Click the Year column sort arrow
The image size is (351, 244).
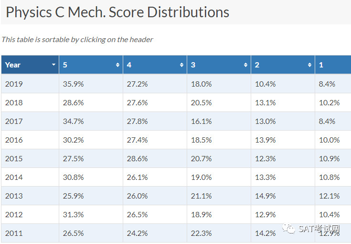click(53, 65)
